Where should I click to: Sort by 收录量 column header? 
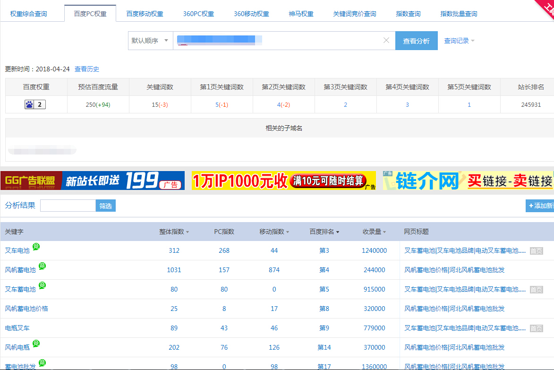[374, 232]
